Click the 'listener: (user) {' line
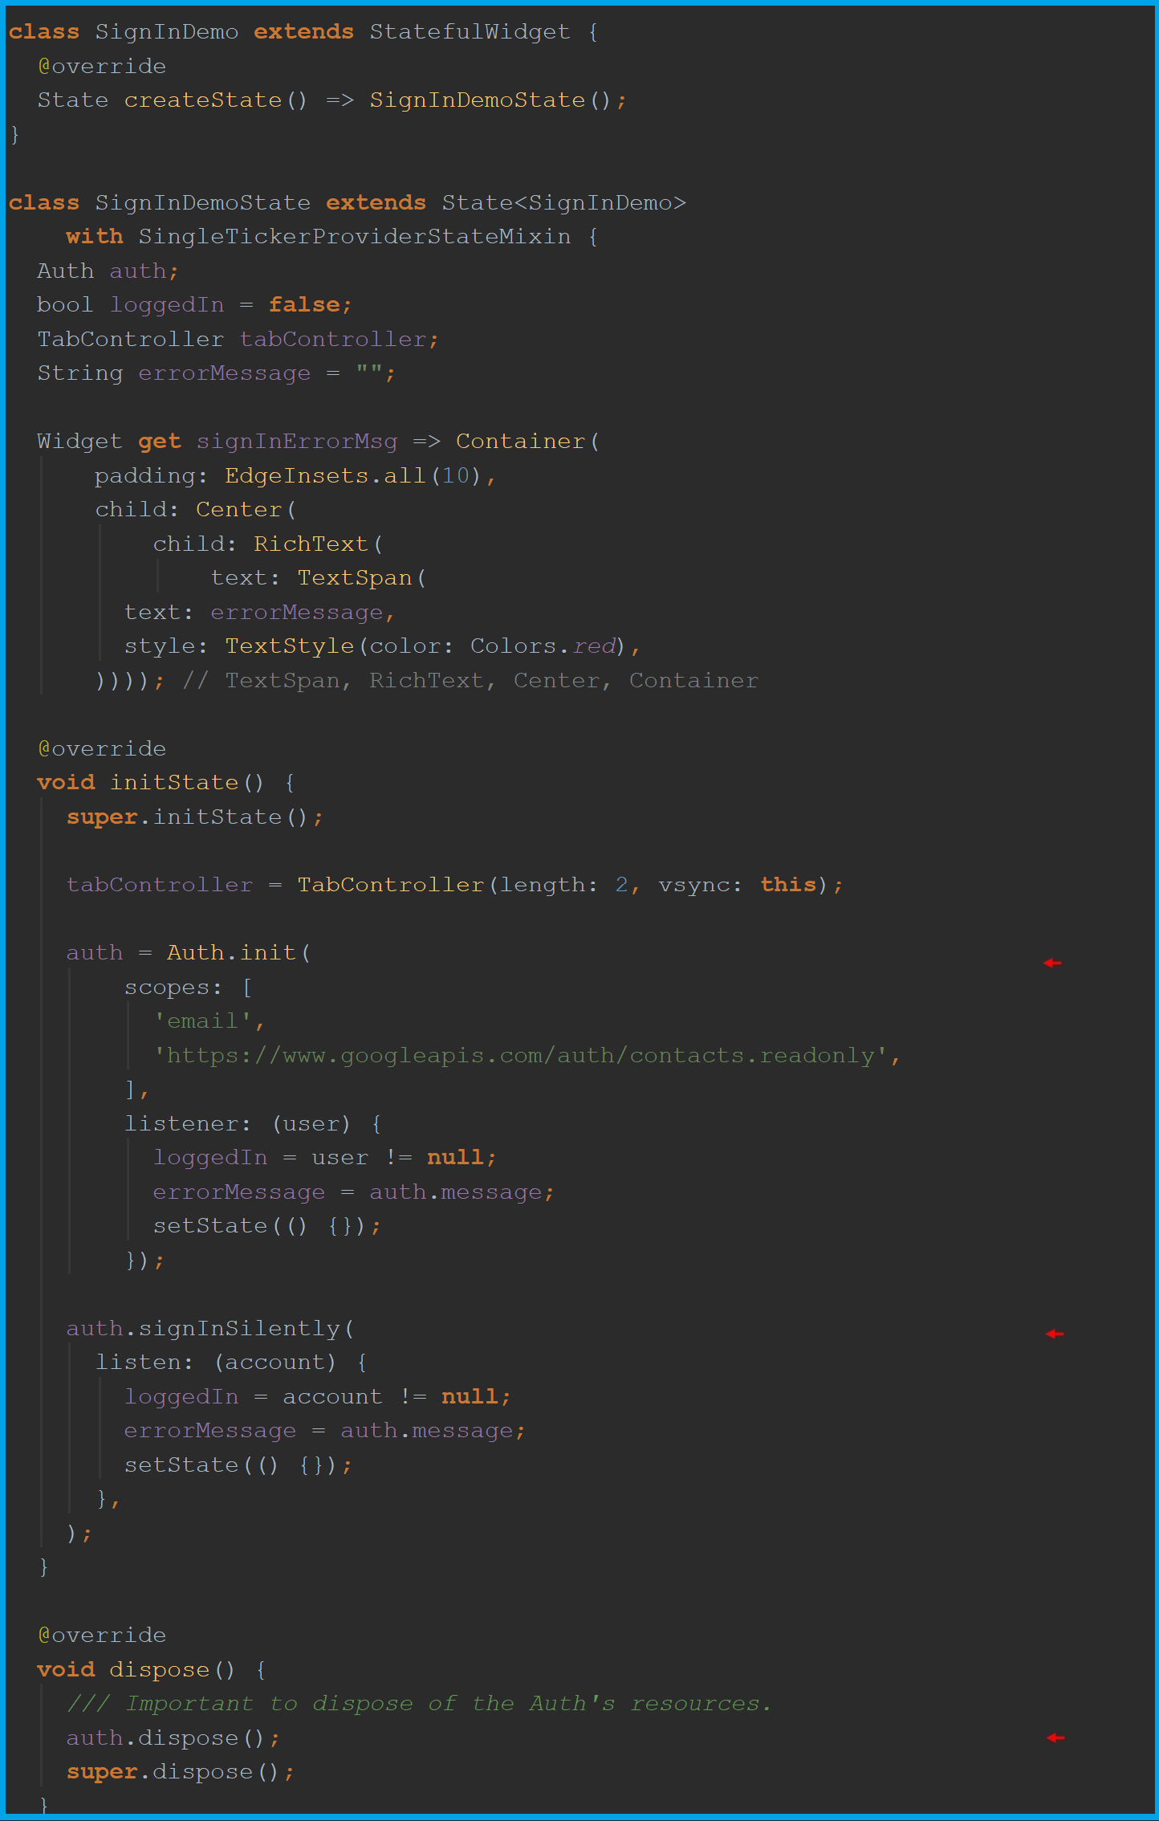Image resolution: width=1159 pixels, height=1821 pixels. coord(253,1124)
